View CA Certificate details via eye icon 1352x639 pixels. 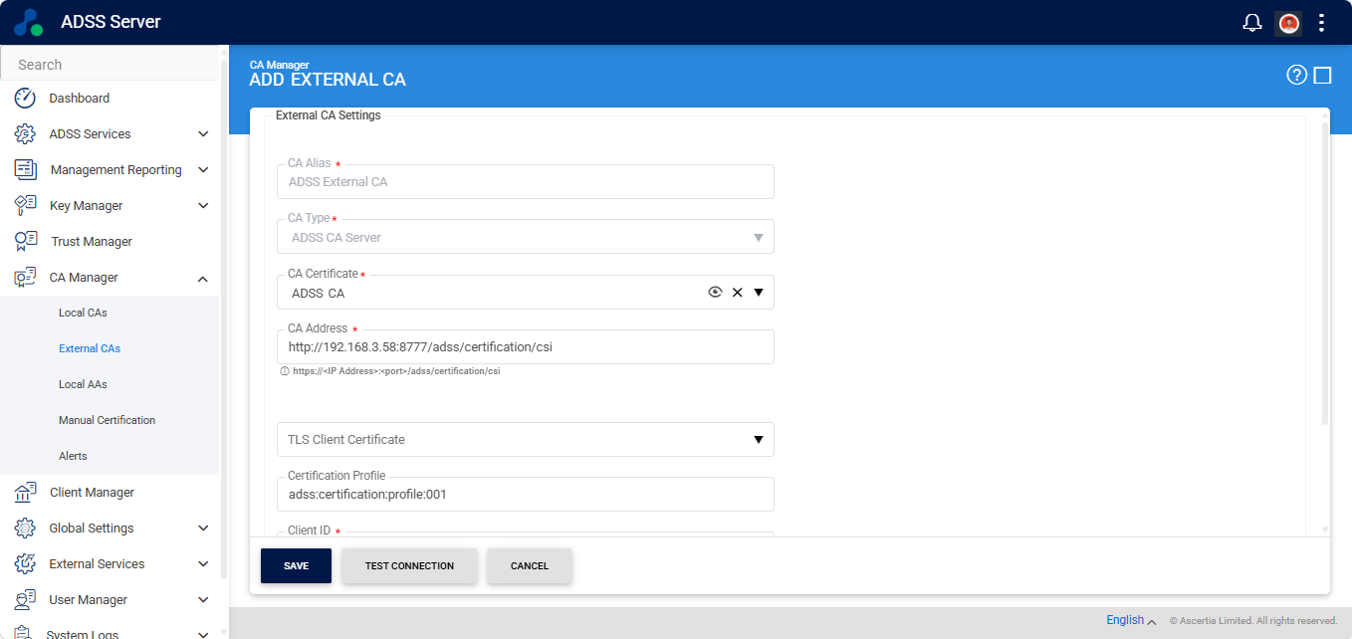pos(714,293)
